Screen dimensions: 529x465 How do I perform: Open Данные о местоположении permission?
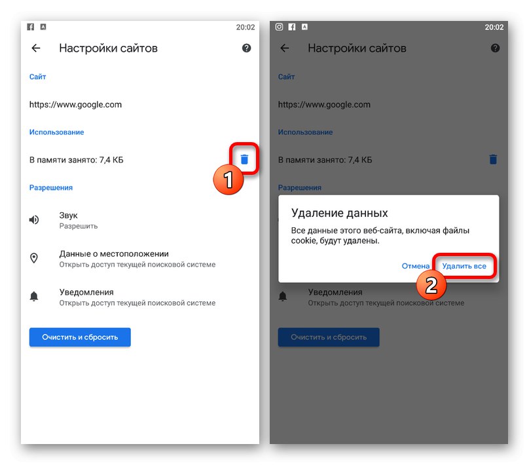pos(140,259)
